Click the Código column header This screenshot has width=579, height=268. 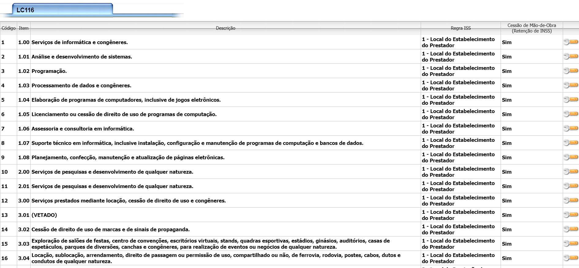(x=9, y=28)
